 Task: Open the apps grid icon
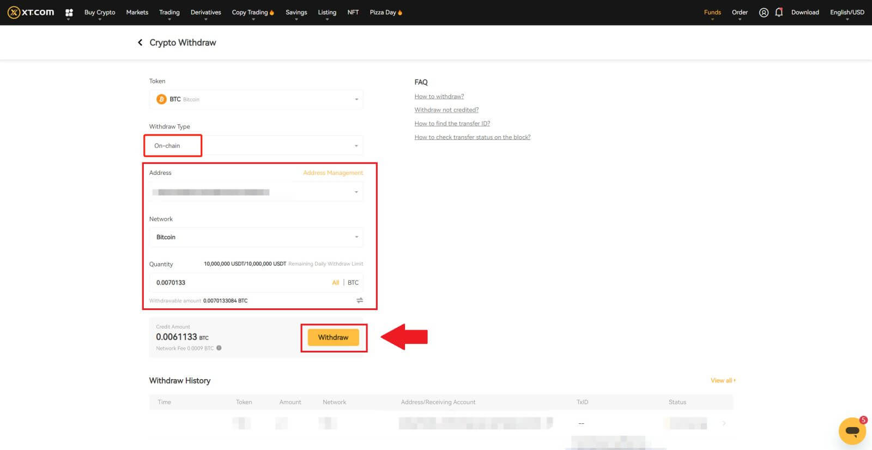coord(69,12)
